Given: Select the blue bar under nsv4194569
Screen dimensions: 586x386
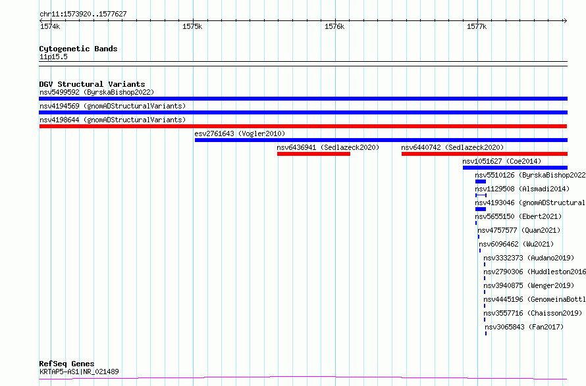Looking at the screenshot, I should (x=303, y=112).
